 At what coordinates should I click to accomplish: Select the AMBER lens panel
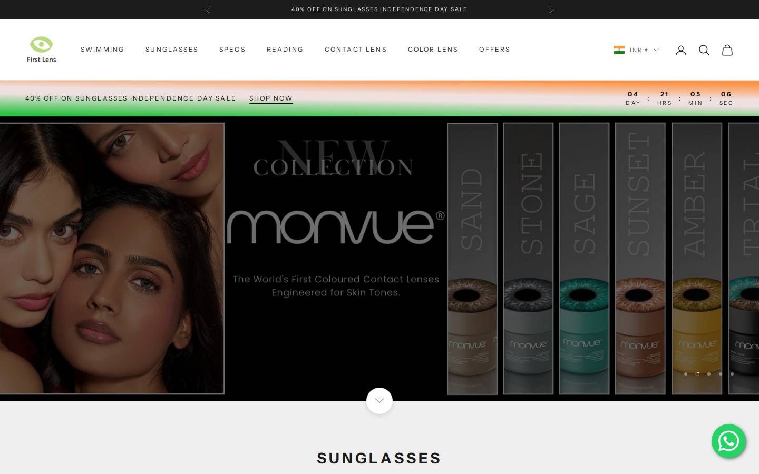click(x=697, y=259)
